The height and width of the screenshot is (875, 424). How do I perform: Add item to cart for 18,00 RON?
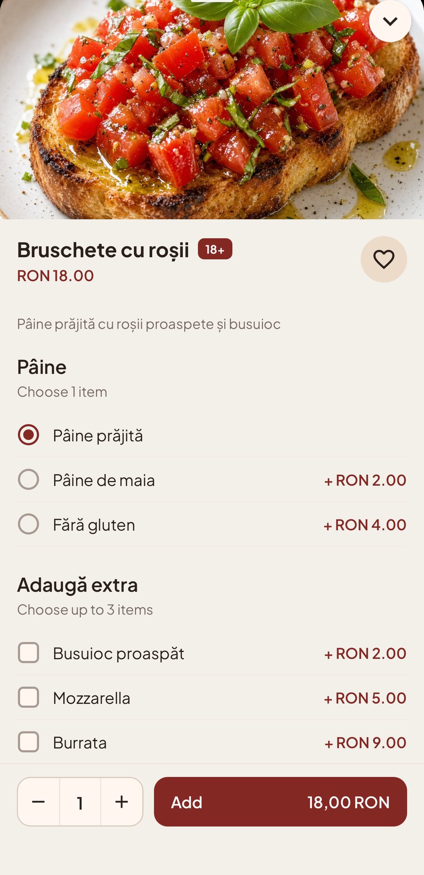(x=280, y=802)
